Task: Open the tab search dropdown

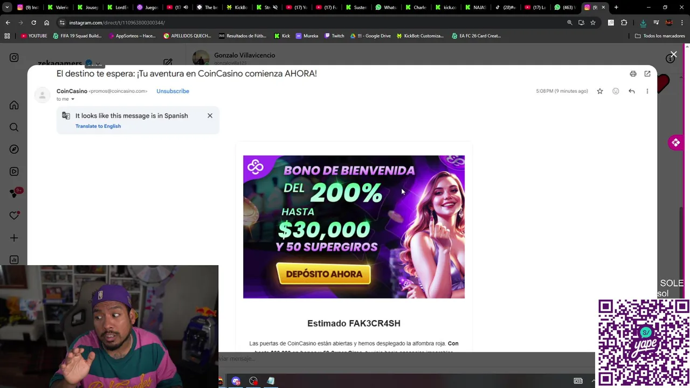Action: [7, 8]
